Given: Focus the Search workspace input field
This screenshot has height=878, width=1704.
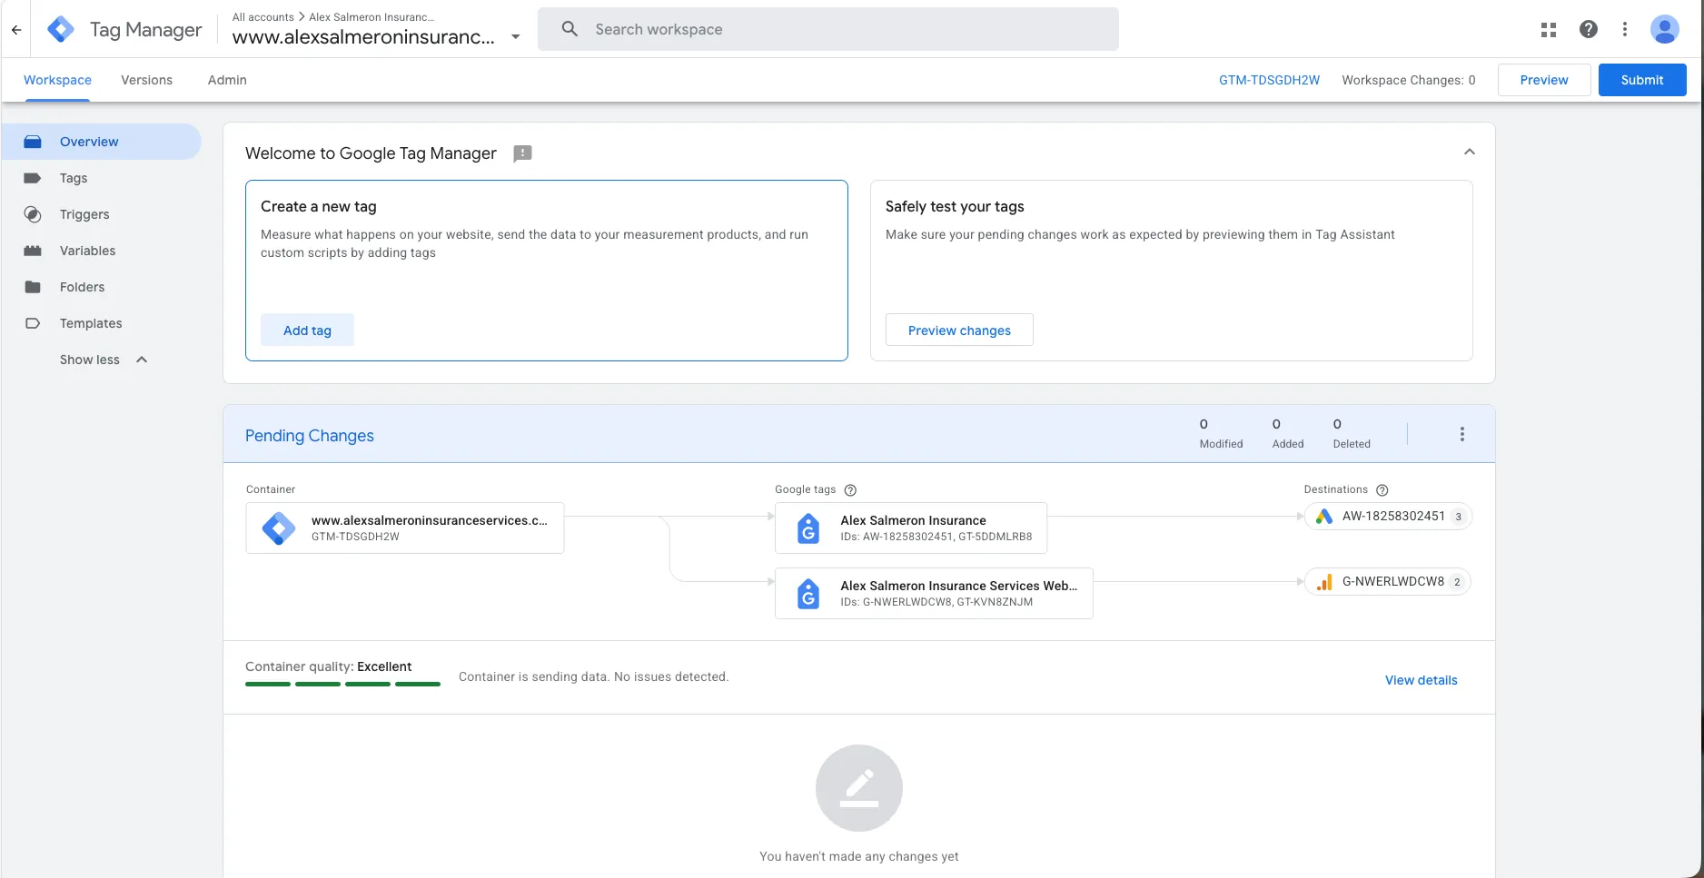Looking at the screenshot, I should (828, 29).
